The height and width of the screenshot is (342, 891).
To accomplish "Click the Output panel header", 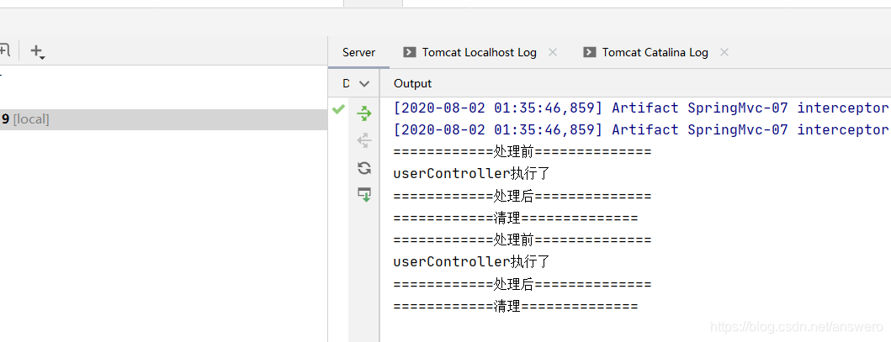I will coord(413,83).
